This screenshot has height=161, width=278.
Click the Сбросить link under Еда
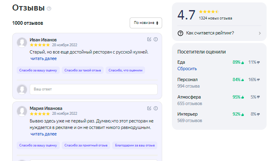pyautogui.click(x=187, y=69)
